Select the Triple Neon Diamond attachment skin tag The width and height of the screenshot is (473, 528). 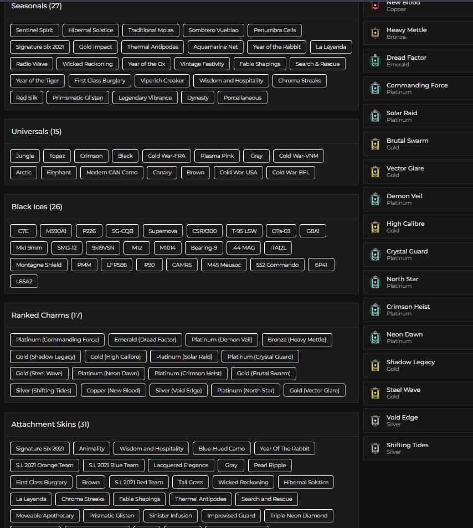point(299,516)
